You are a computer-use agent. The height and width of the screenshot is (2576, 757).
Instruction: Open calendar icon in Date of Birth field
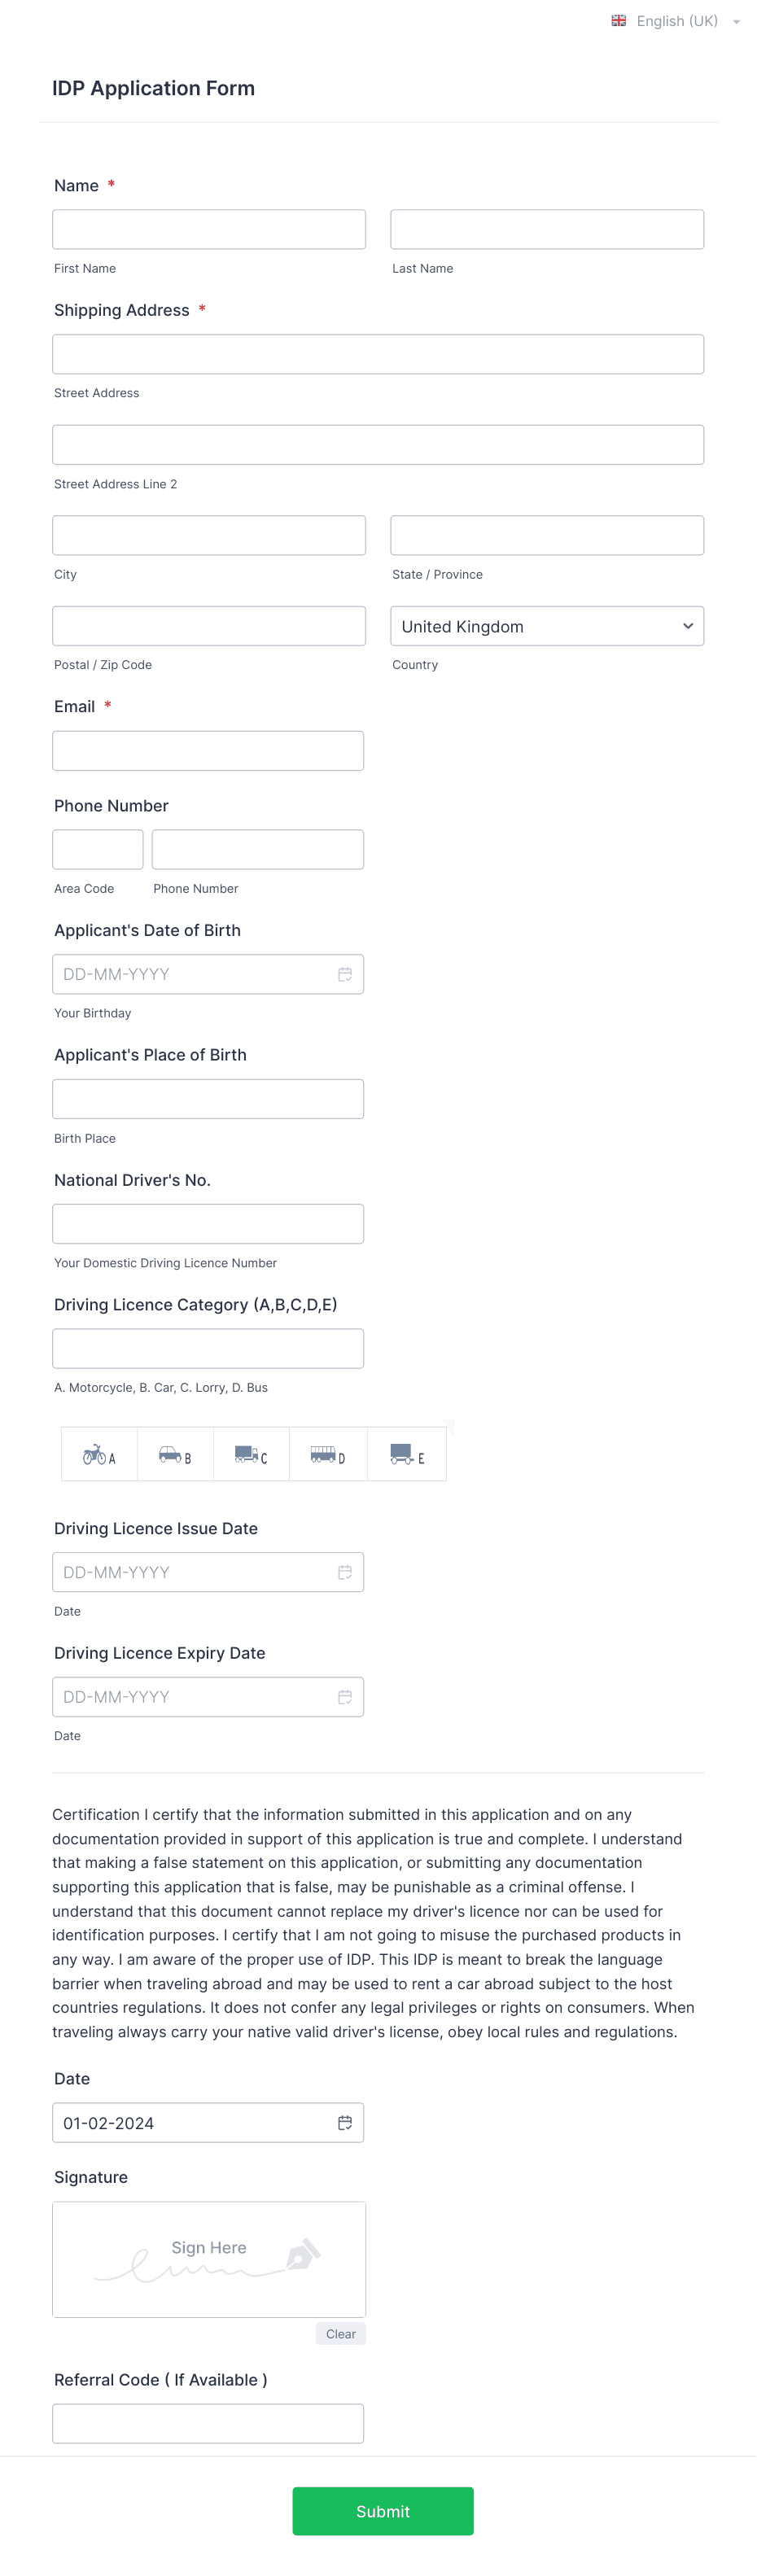(x=344, y=974)
